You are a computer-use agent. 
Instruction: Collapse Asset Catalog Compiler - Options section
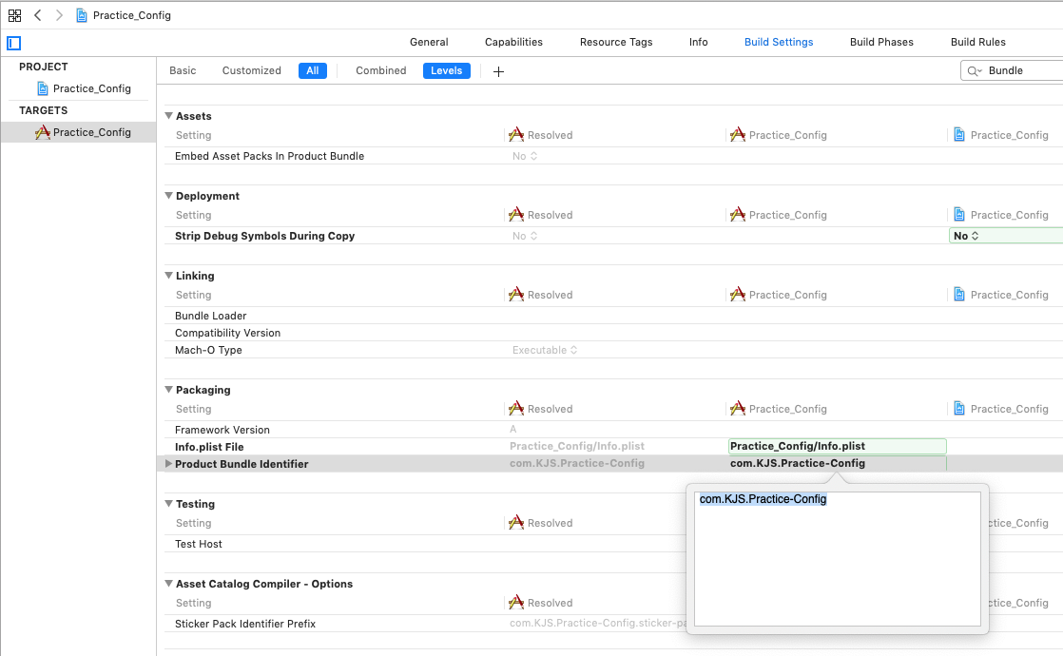(x=169, y=584)
